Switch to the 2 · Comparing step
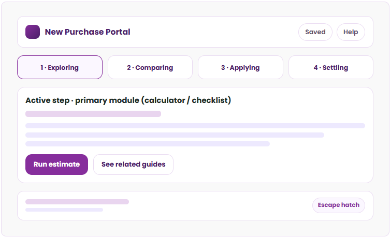 click(x=150, y=67)
